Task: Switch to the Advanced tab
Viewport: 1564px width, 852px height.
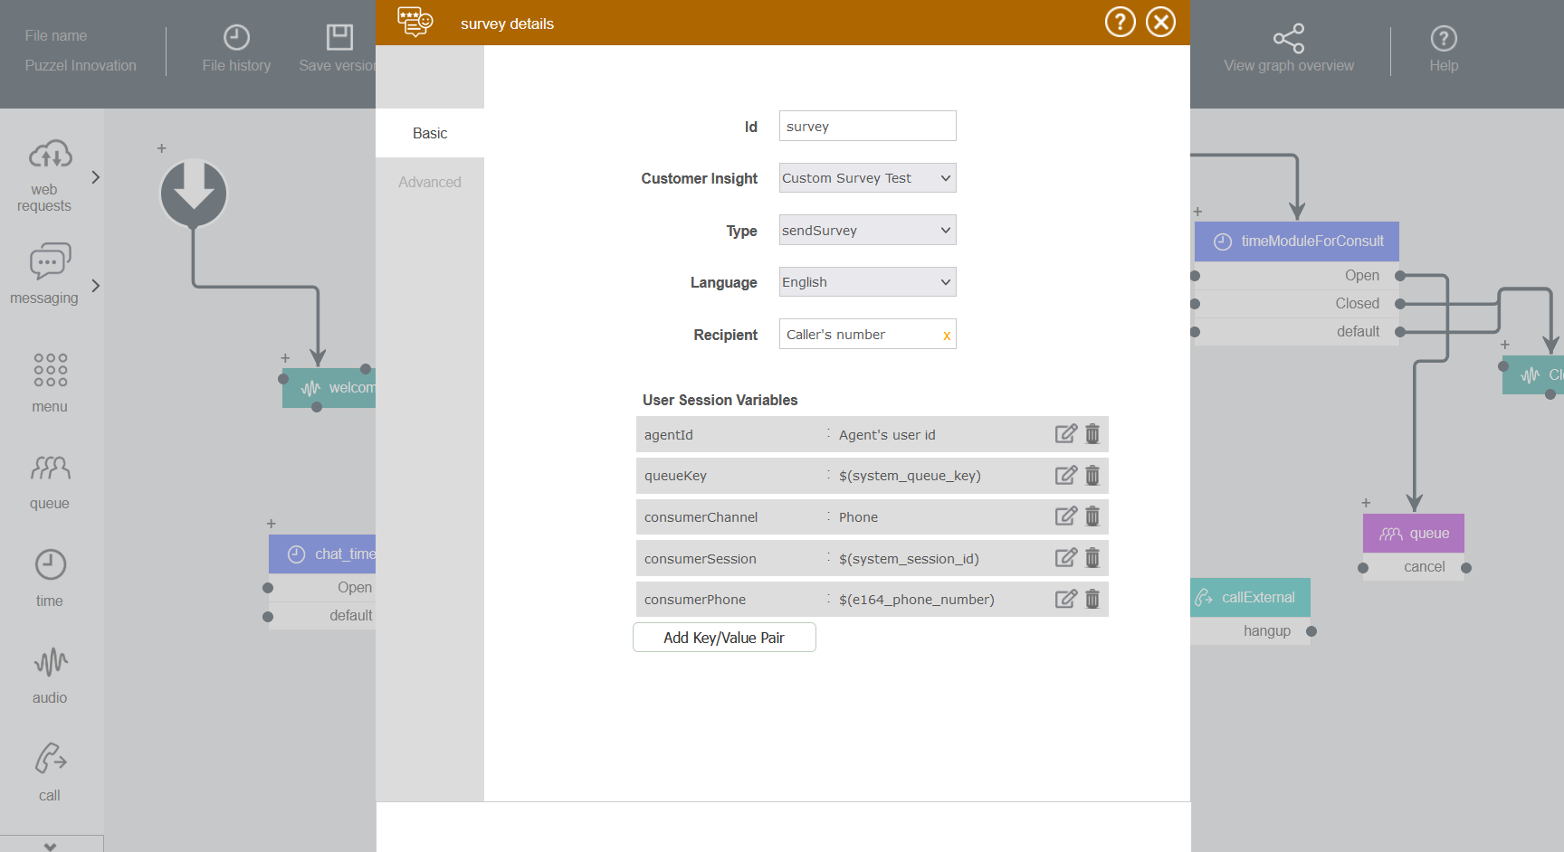Action: (430, 182)
